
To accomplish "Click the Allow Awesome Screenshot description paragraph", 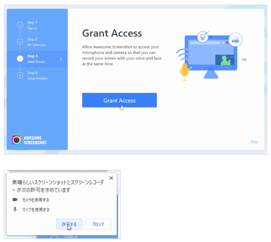I will [122, 55].
